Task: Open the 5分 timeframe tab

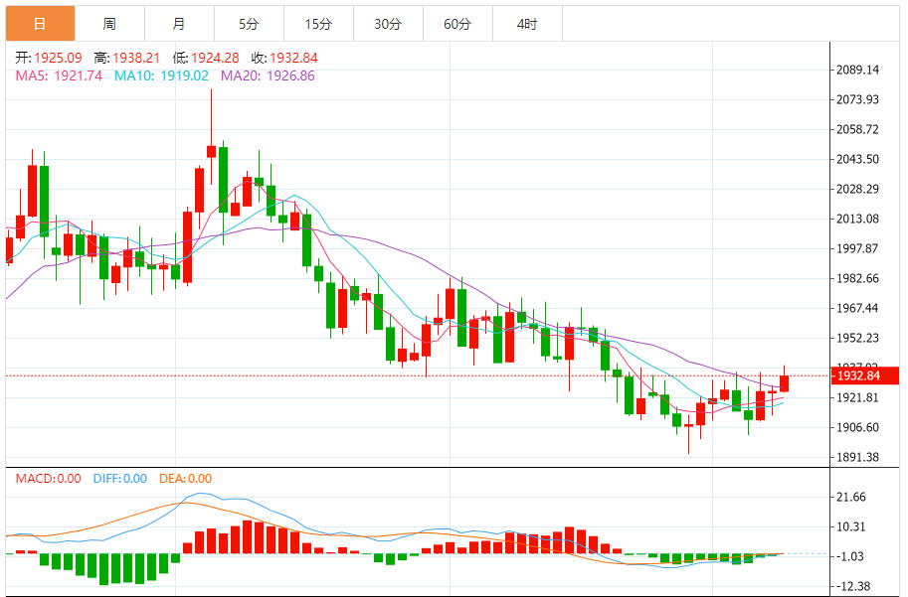Action: point(249,24)
